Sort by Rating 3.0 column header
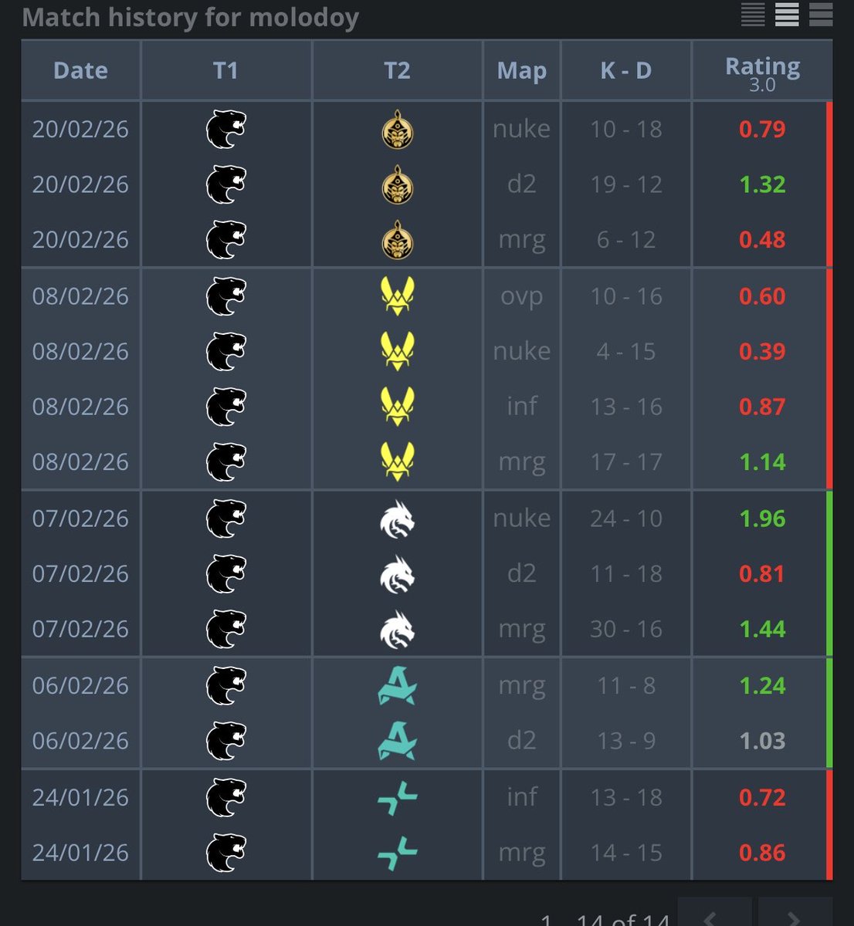 (x=762, y=73)
